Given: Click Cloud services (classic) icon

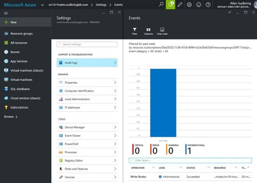Looking at the screenshot, I should (x=6, y=98).
